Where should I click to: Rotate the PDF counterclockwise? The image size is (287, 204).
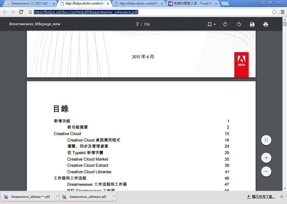239,24
